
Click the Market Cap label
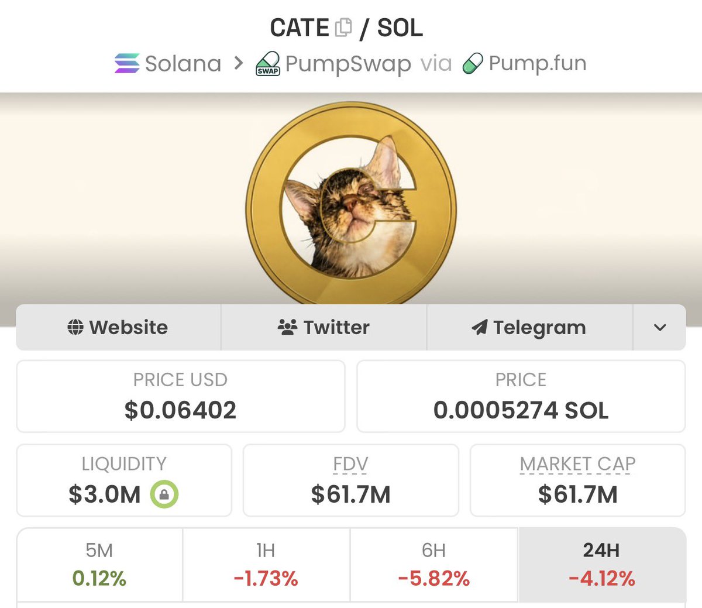pyautogui.click(x=577, y=464)
